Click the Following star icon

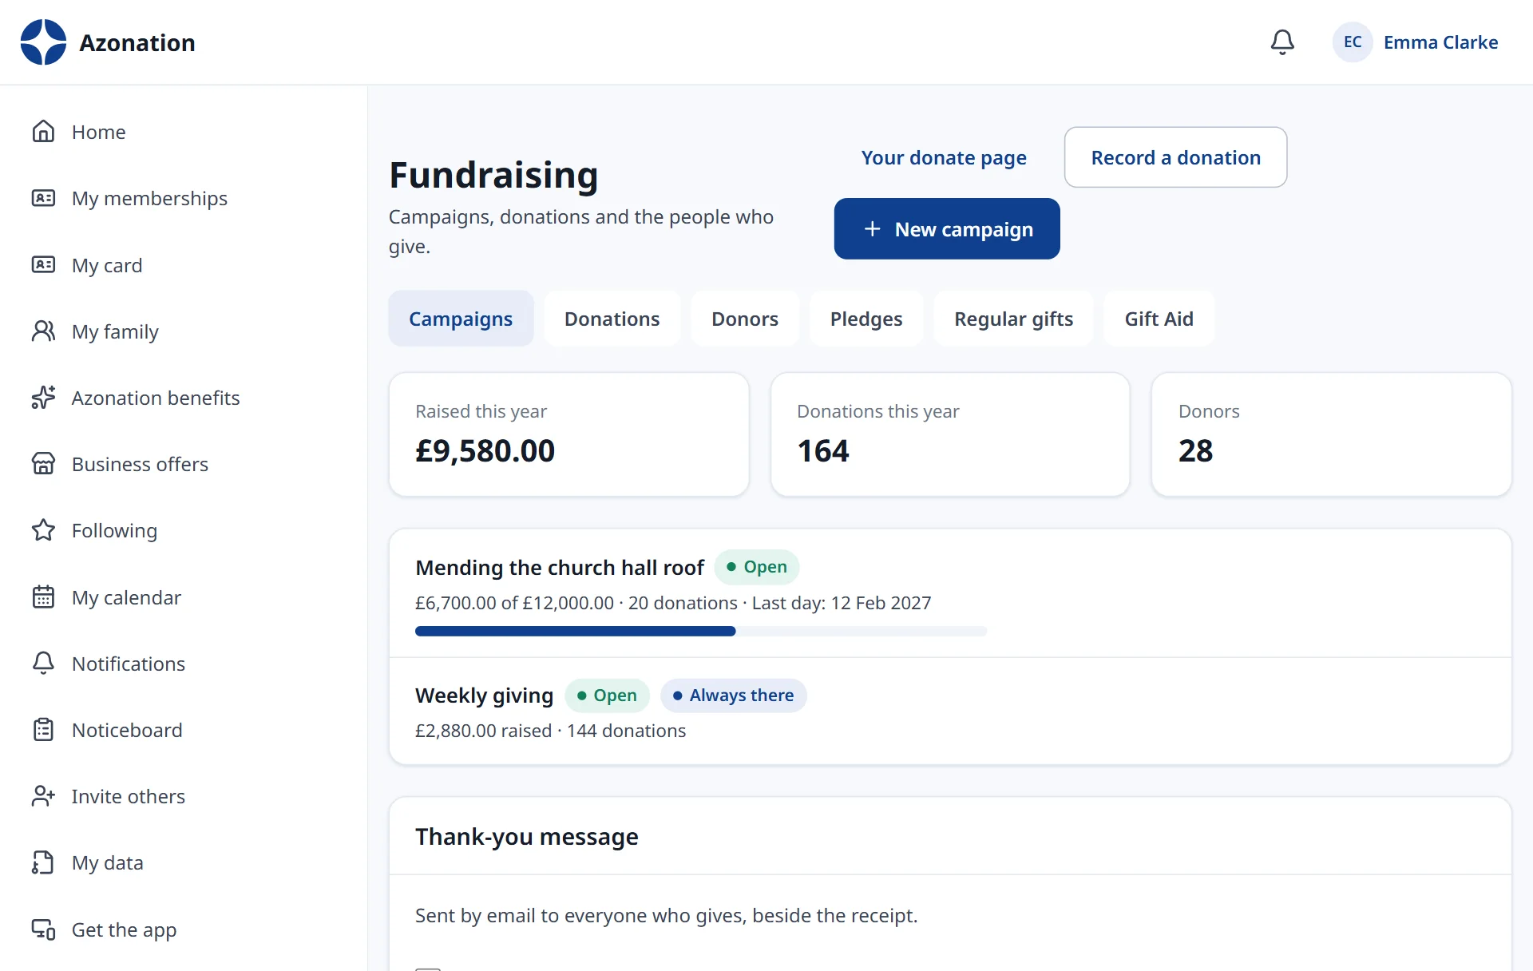43,530
